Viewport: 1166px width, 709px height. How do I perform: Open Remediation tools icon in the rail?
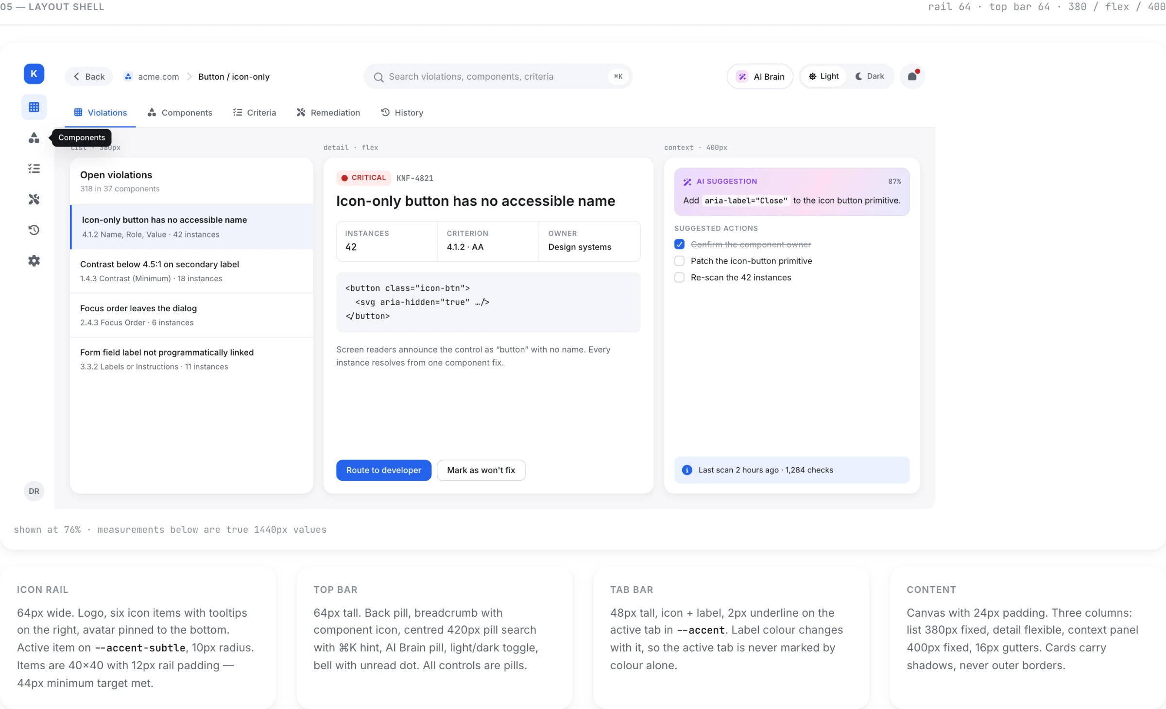coord(34,199)
